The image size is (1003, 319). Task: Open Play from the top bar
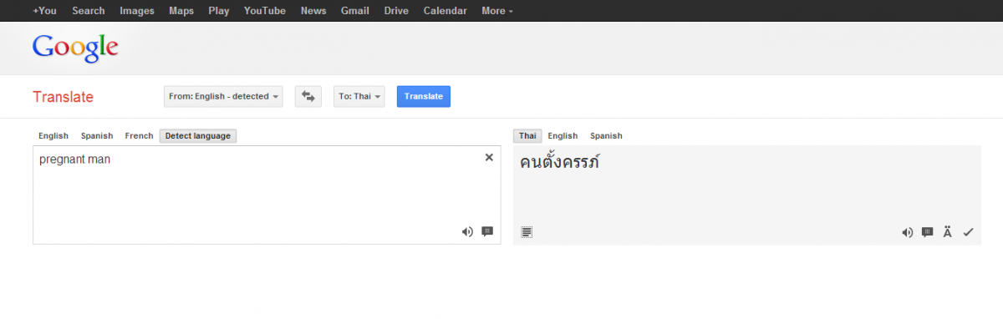(x=219, y=11)
